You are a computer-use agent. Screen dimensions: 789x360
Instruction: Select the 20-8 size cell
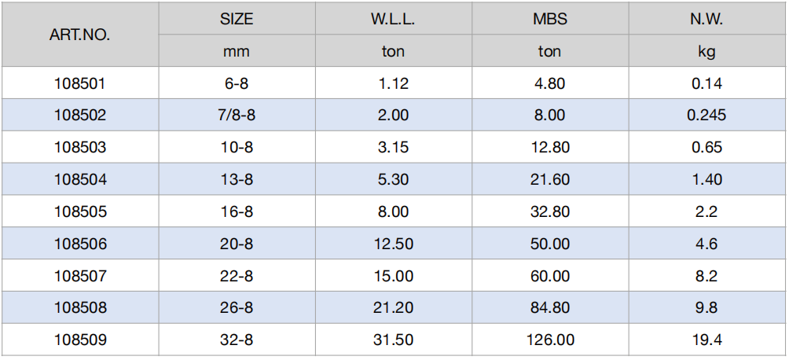point(237,244)
